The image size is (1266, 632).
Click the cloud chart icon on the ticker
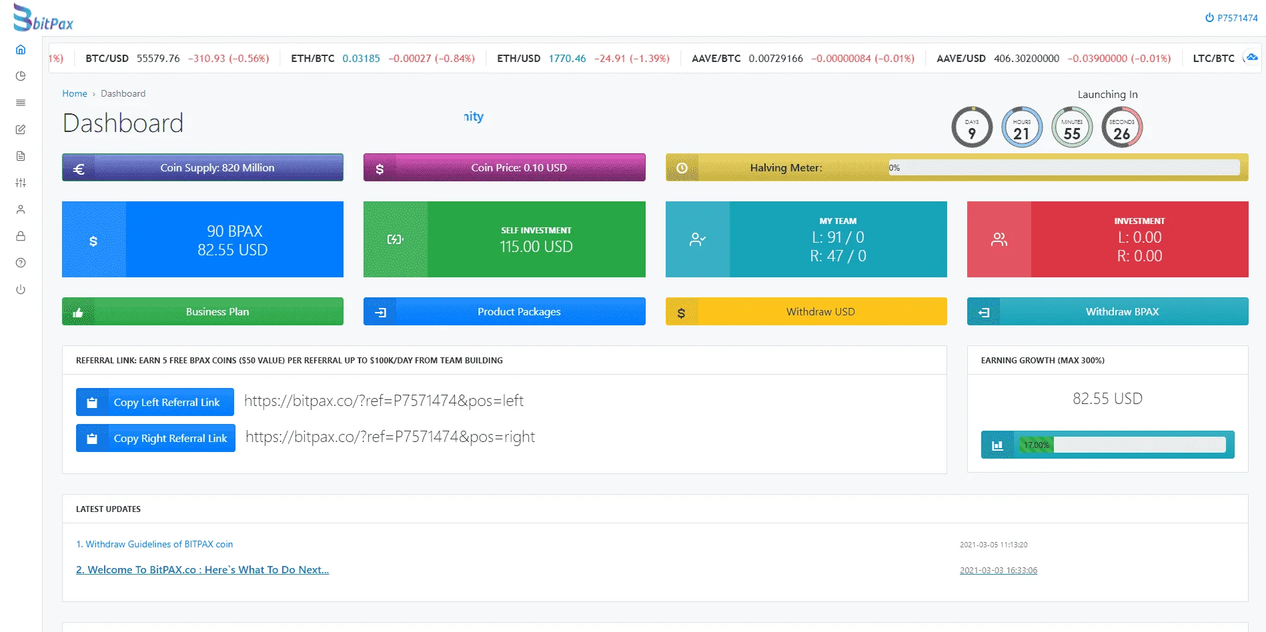click(1252, 58)
